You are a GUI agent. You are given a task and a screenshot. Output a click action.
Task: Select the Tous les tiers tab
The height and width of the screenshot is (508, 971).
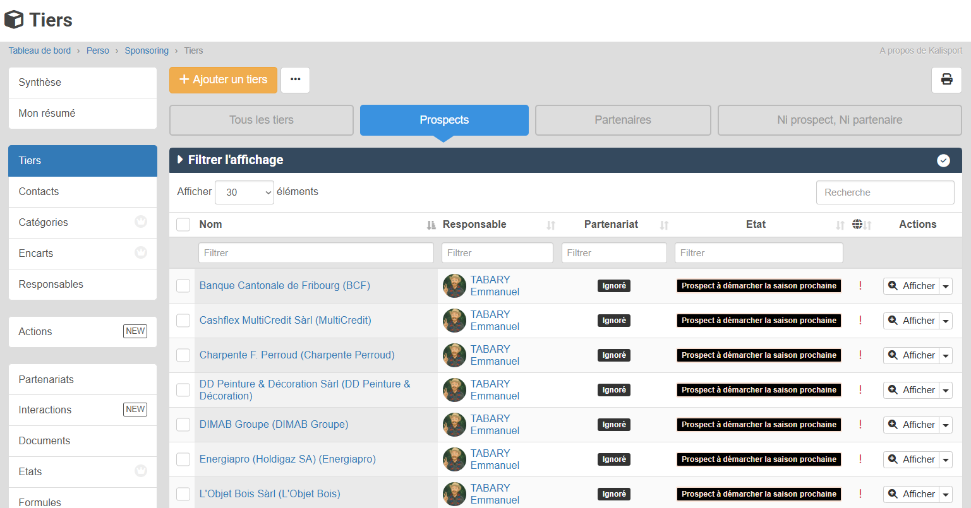pyautogui.click(x=261, y=120)
